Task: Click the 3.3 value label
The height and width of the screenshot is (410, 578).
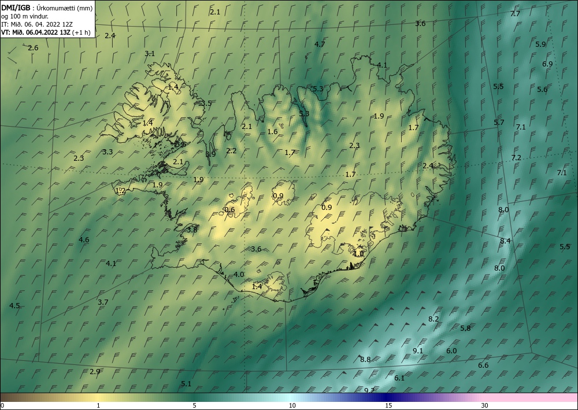Action: click(x=108, y=152)
